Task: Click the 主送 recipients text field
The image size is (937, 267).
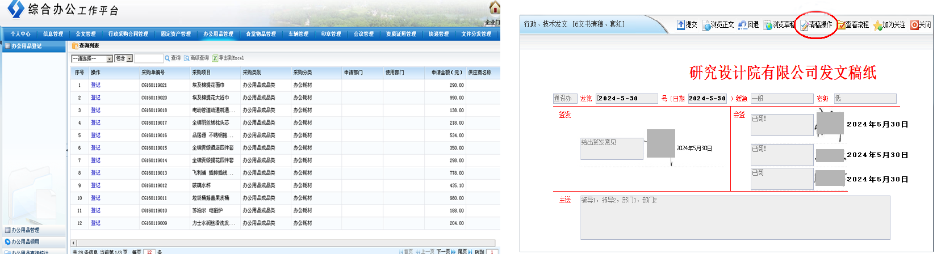Action: 734,218
